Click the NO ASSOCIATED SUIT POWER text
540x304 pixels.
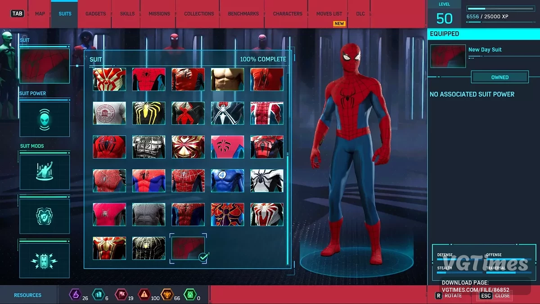pos(472,94)
